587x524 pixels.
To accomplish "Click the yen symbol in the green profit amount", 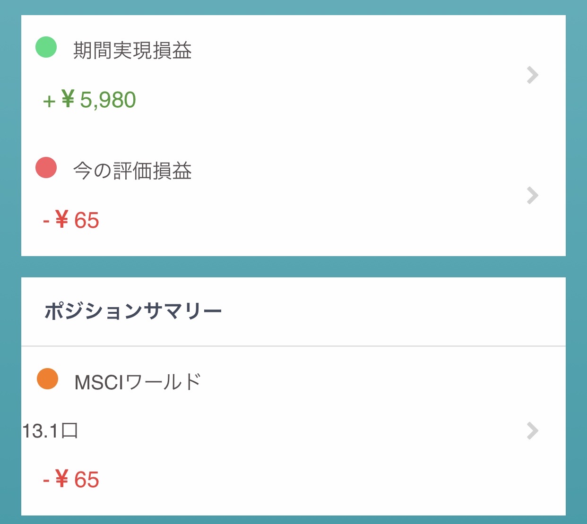I will click(68, 99).
